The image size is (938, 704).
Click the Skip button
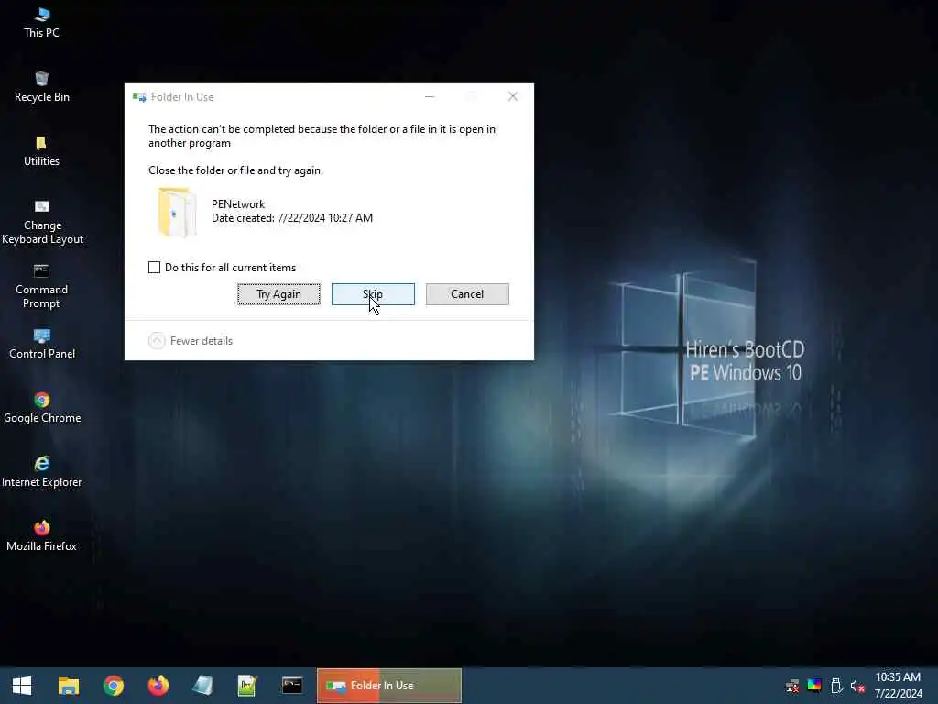[x=373, y=294]
